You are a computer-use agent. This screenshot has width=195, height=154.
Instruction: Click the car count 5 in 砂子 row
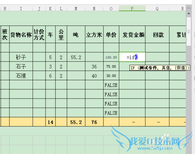click(x=50, y=57)
